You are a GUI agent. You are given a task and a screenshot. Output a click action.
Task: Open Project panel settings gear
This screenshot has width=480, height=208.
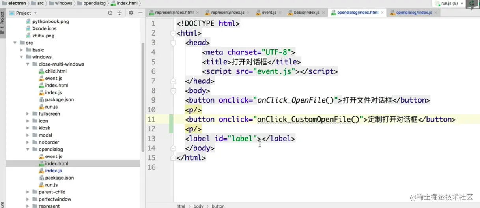point(131,13)
